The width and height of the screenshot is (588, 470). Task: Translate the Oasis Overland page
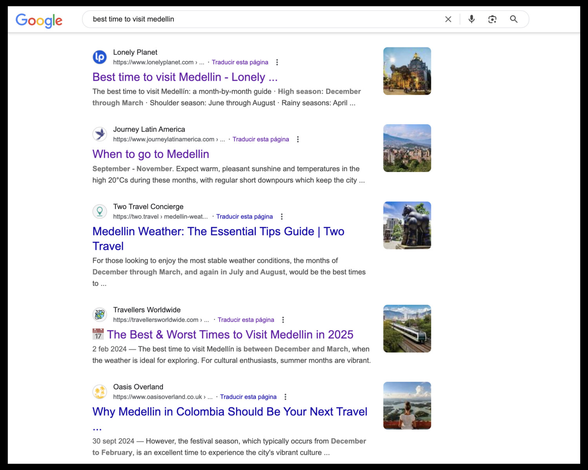point(248,397)
